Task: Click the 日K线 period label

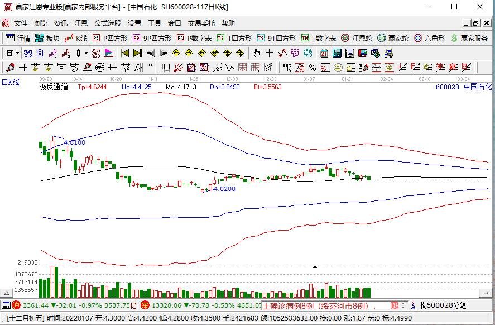Action: click(x=11, y=83)
